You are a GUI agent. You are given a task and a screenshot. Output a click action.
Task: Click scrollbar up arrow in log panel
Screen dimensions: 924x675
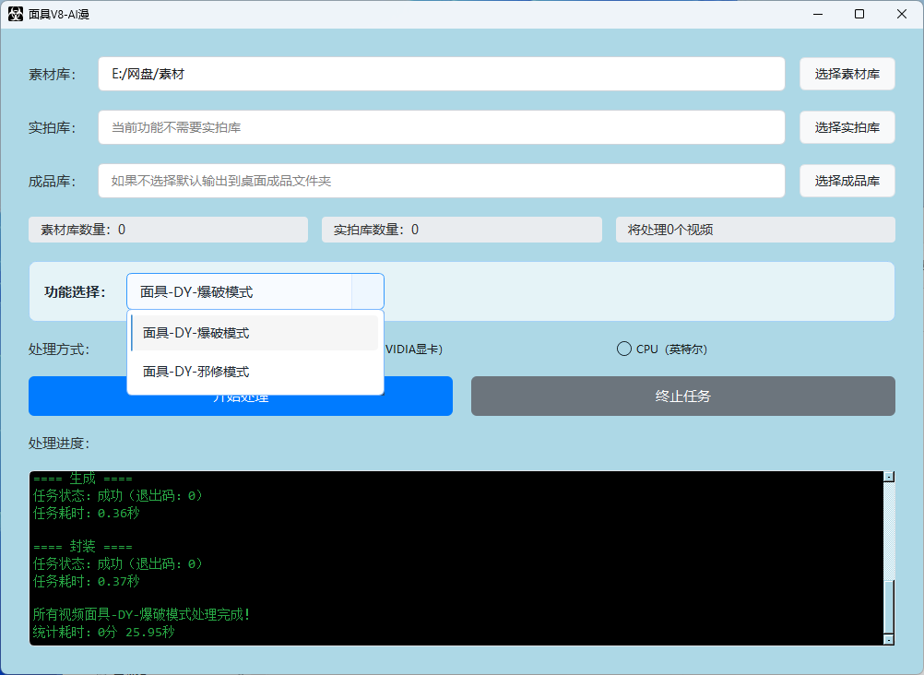(x=889, y=477)
